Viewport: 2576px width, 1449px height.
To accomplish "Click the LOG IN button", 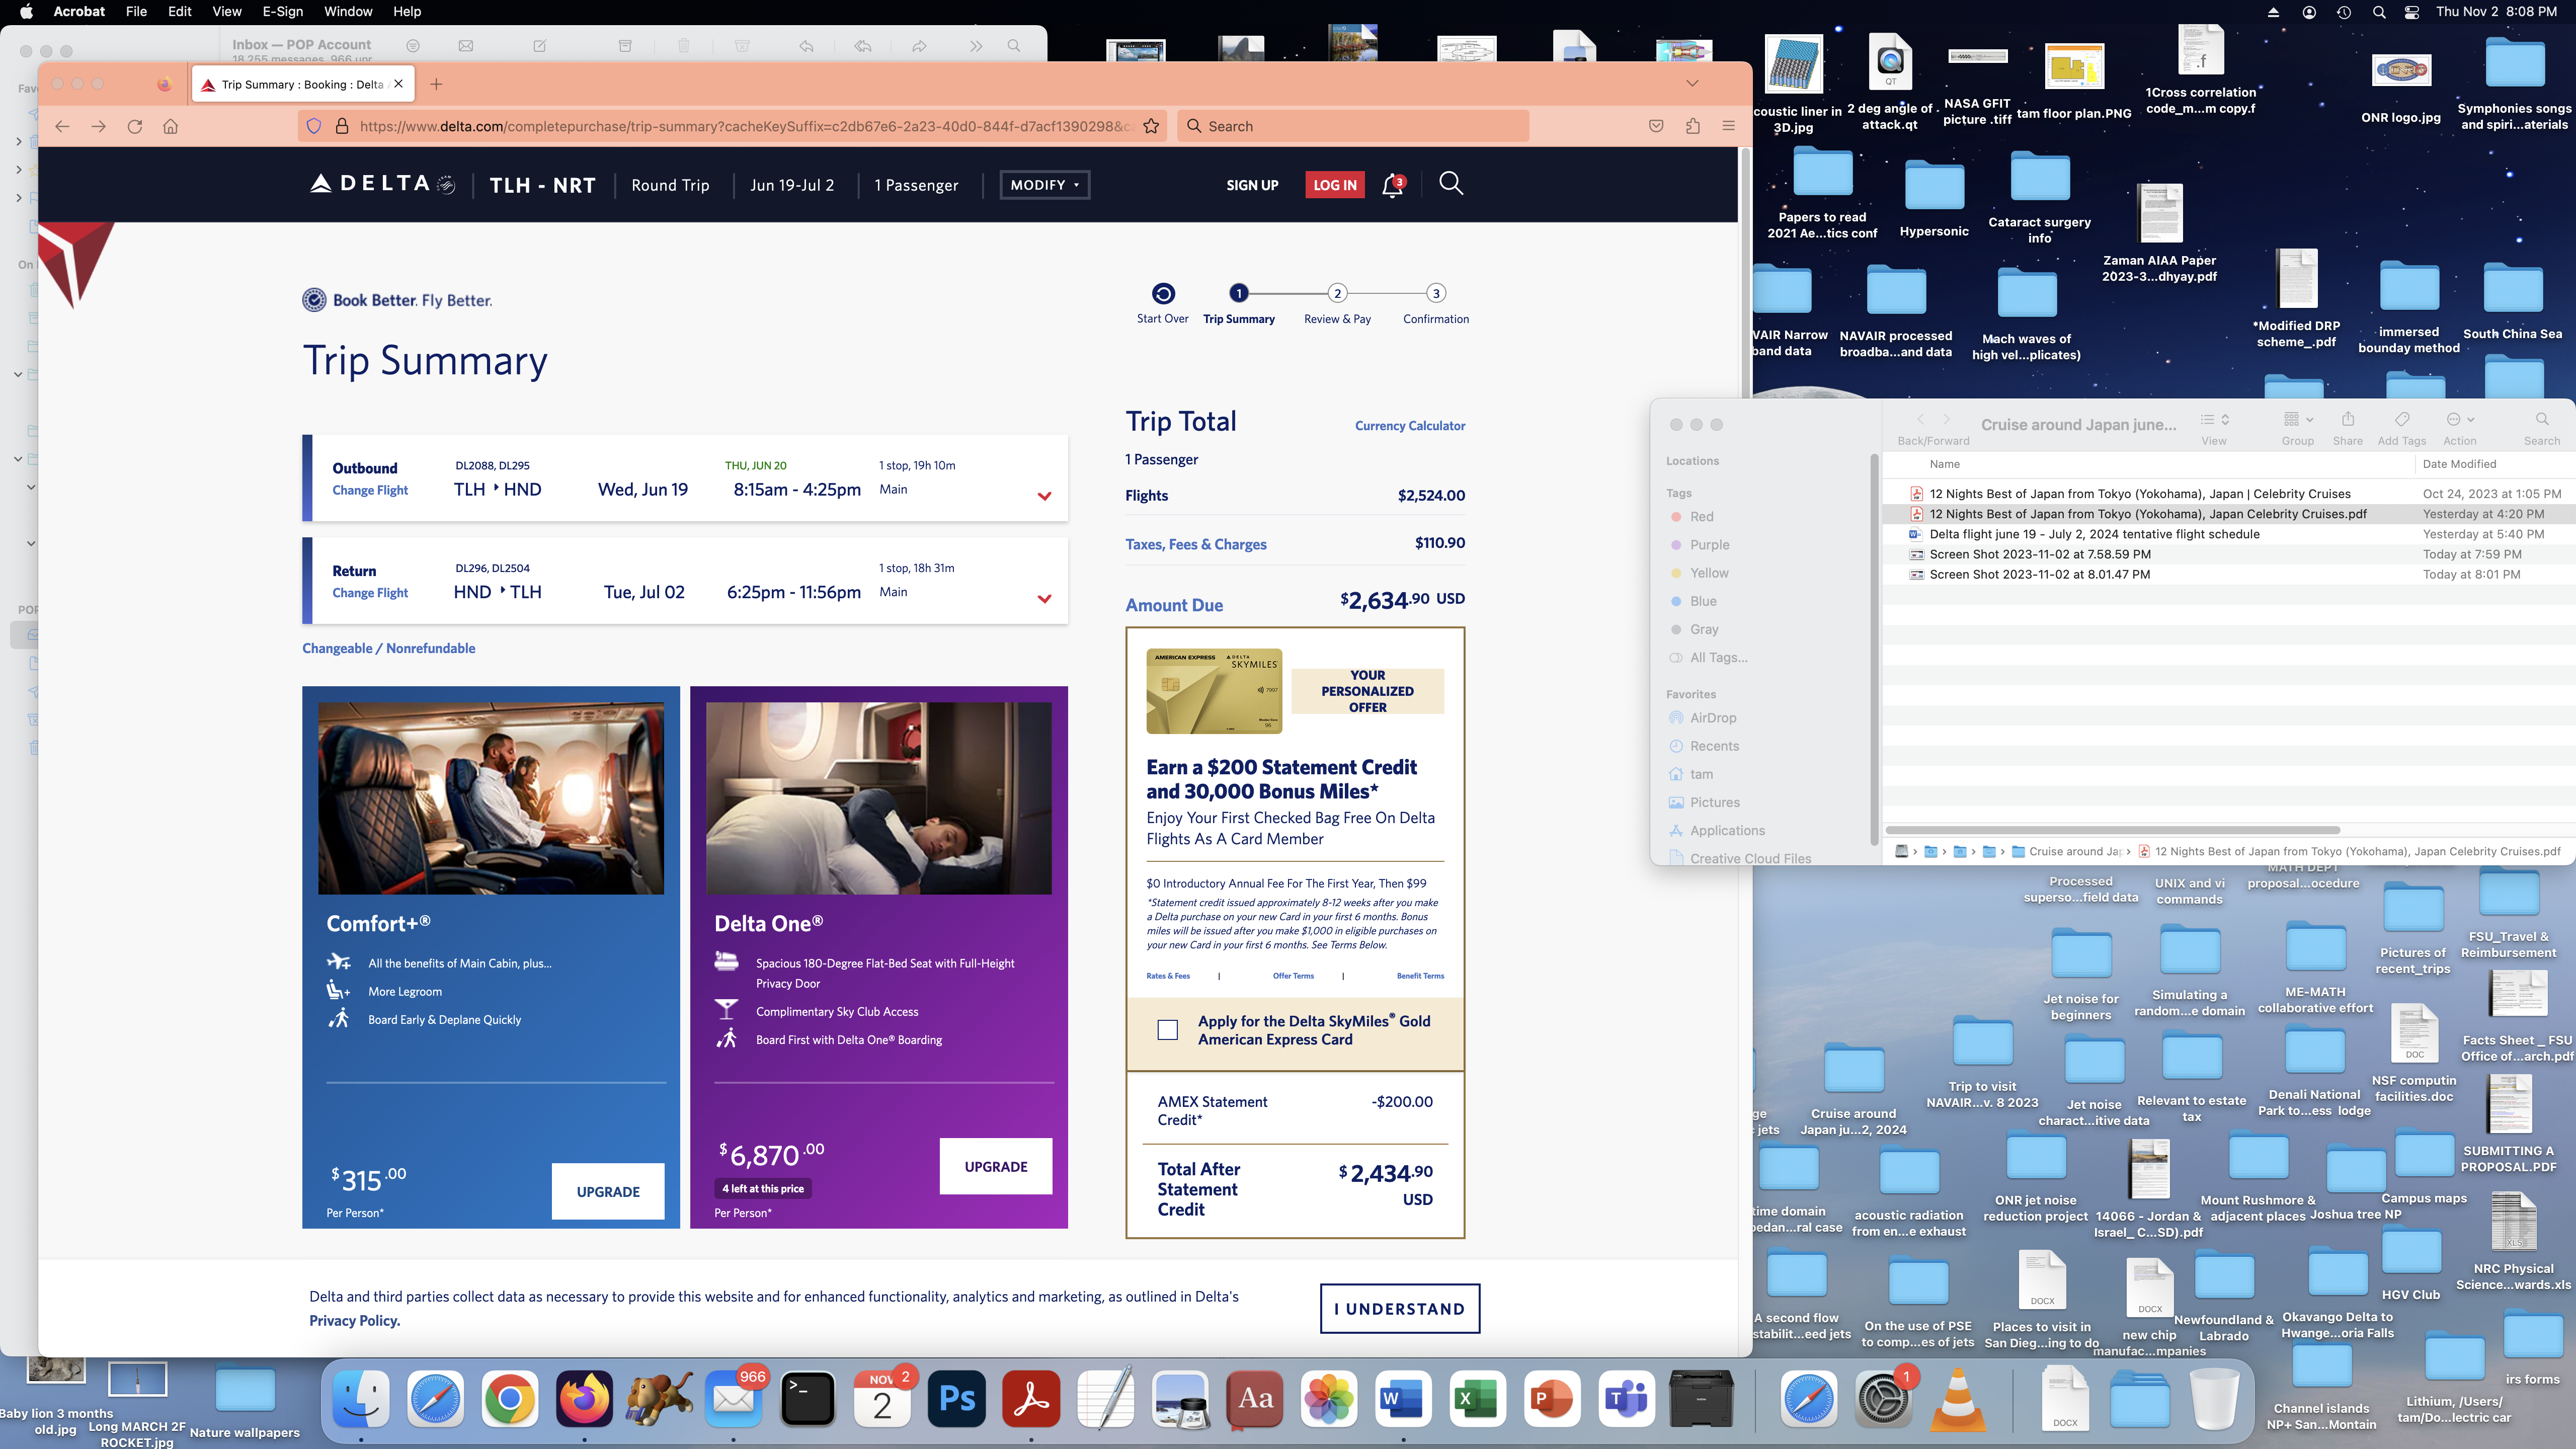I will pyautogui.click(x=1335, y=185).
